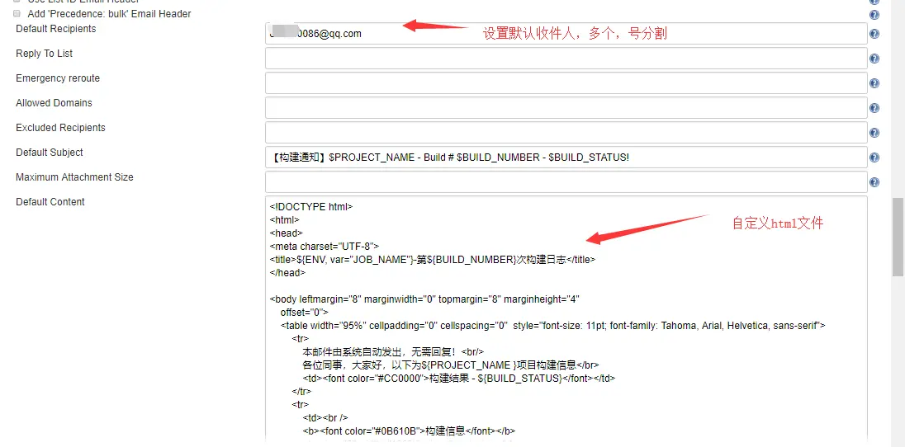The width and height of the screenshot is (905, 447).
Task: Focus the Excluded Recipients field
Action: coord(566,133)
